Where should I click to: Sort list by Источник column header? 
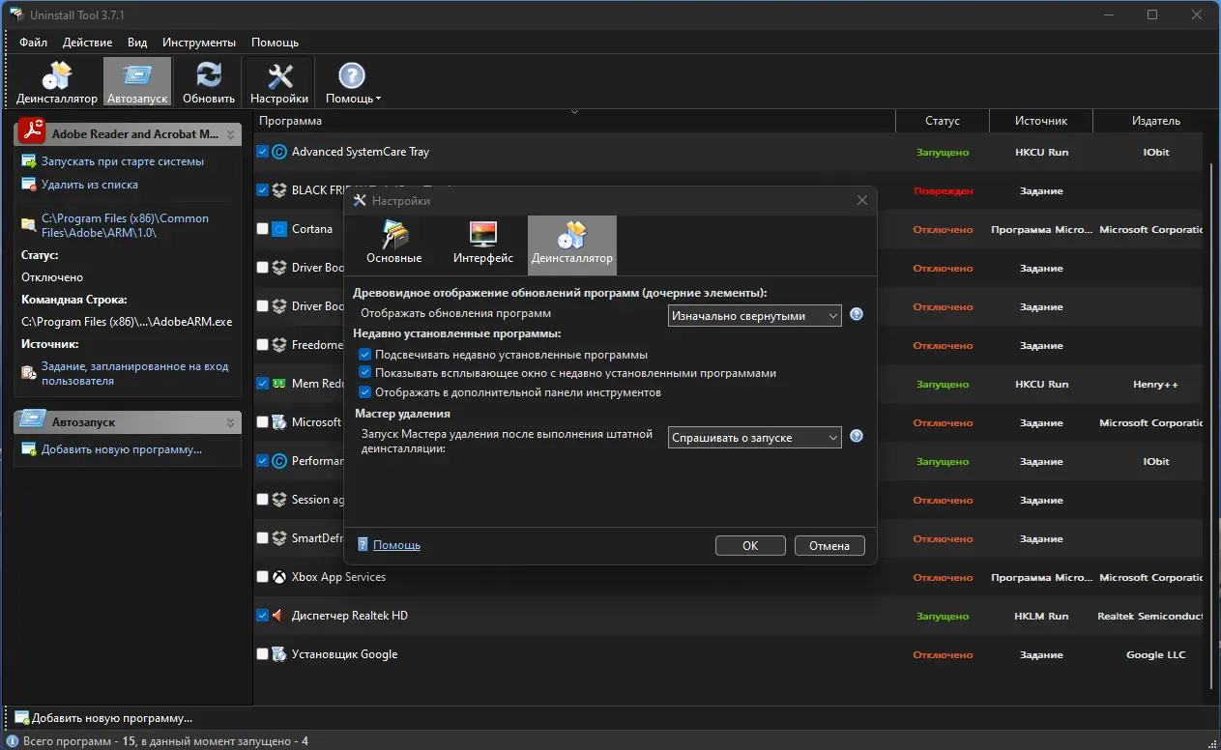tap(1041, 121)
